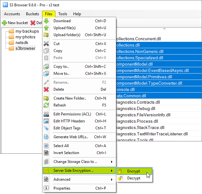Select Download Ctrl+D menu entry
The height and width of the screenshot is (194, 202).
point(79,21)
